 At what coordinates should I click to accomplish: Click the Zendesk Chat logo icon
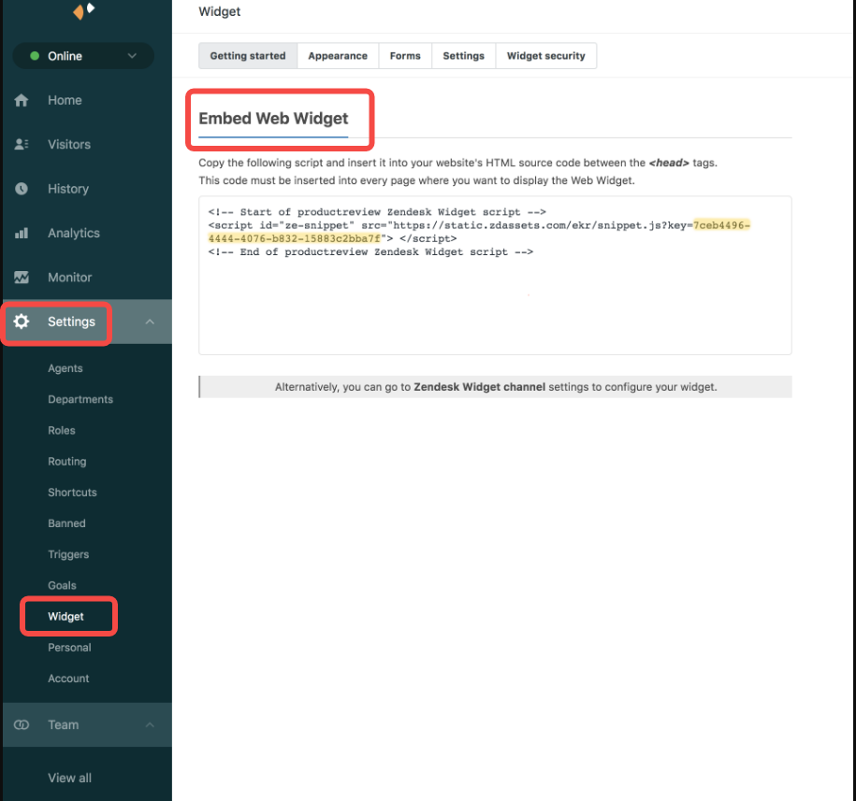click(83, 10)
